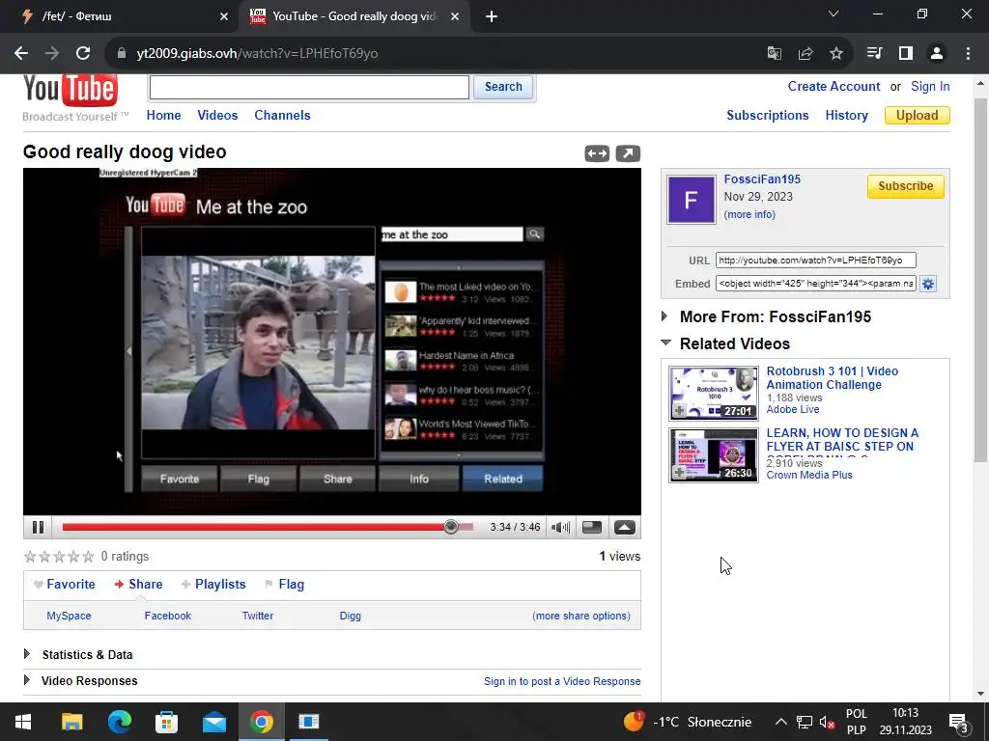Click the YouTube logo
989x741 pixels.
pyautogui.click(x=70, y=90)
